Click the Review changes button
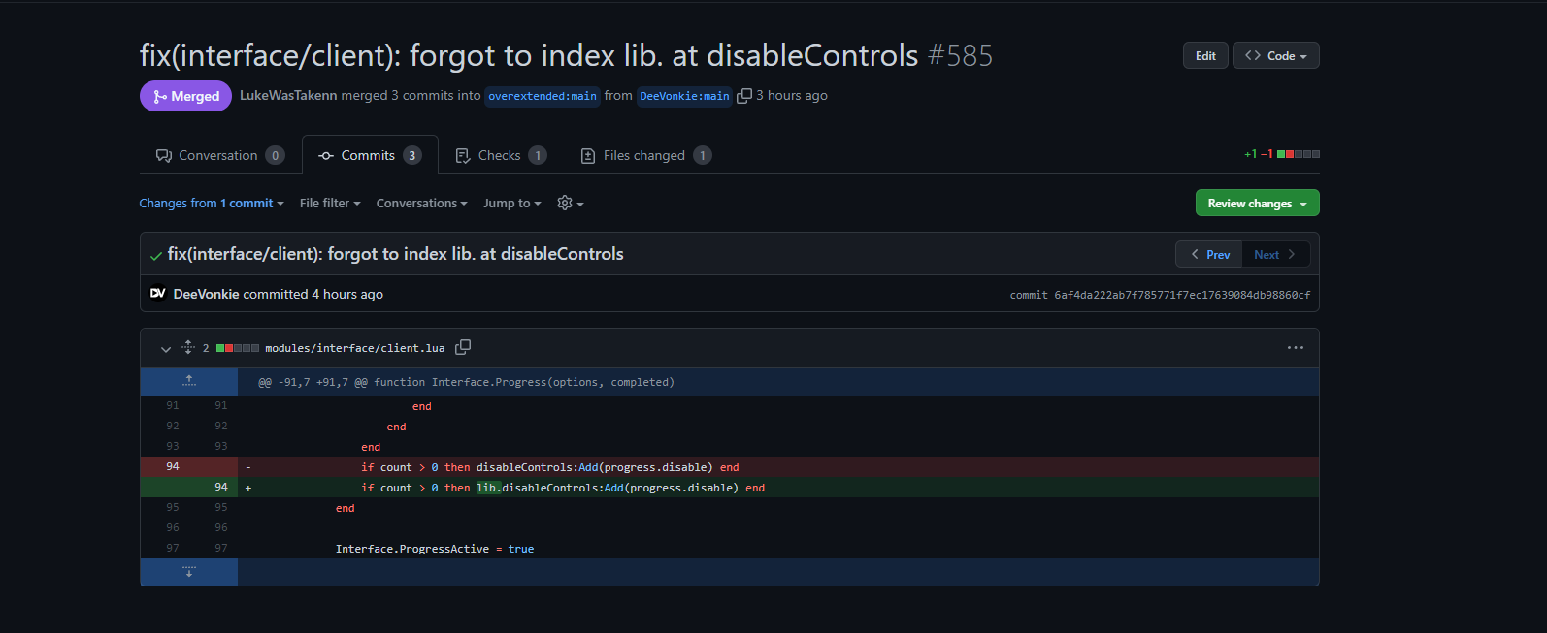The width and height of the screenshot is (1547, 633). [x=1257, y=203]
